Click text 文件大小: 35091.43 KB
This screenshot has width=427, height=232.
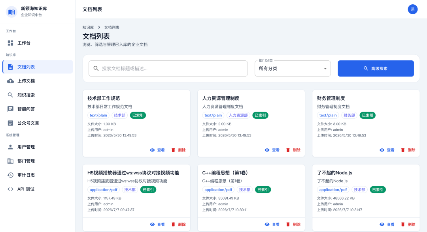[221, 198]
